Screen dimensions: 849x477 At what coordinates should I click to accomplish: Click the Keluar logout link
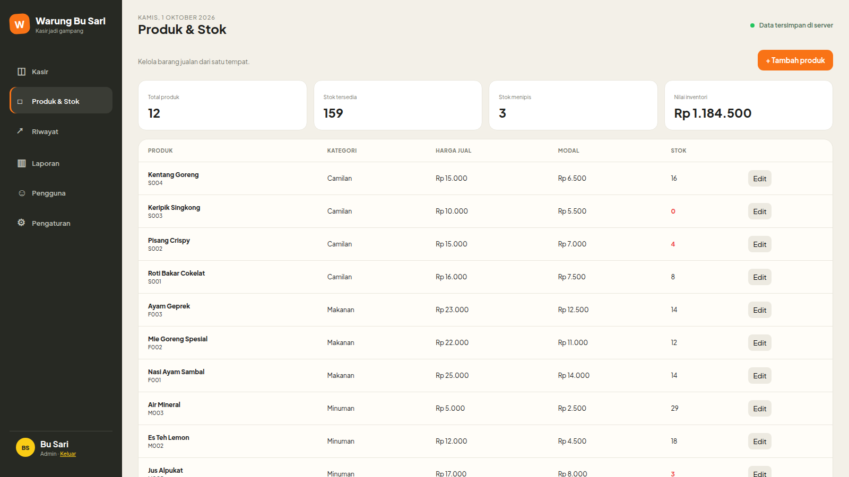68,454
